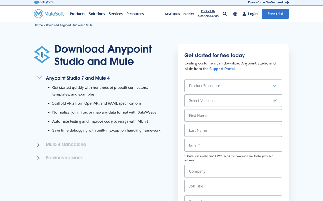Select the globe language icon
Screen dimensions: 323x201
coord(235,14)
